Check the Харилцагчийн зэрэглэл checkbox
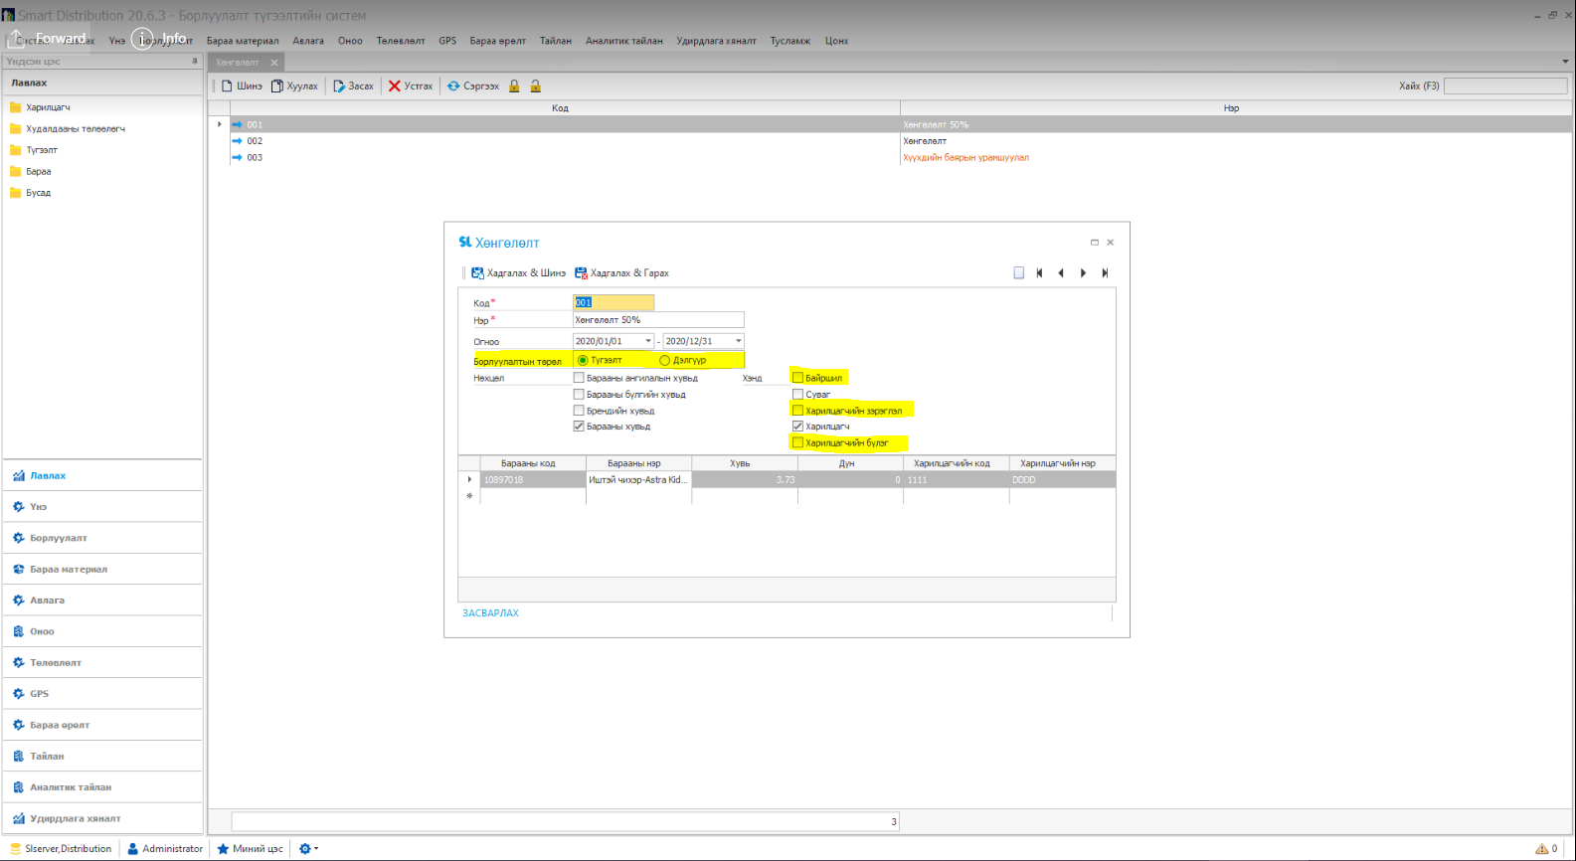The width and height of the screenshot is (1576, 861). pyautogui.click(x=797, y=411)
